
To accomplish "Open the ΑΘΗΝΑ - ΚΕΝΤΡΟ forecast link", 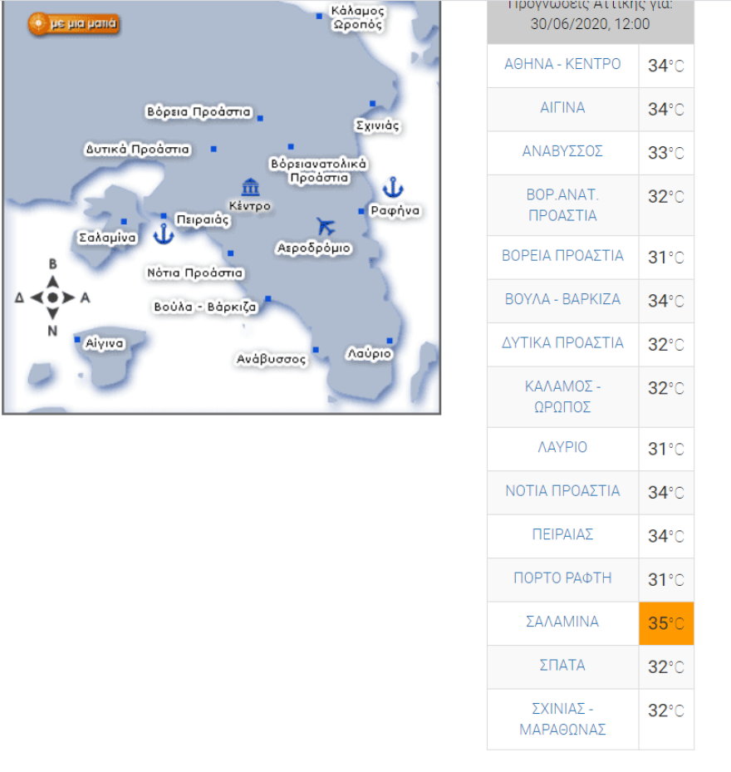I will pyautogui.click(x=562, y=65).
